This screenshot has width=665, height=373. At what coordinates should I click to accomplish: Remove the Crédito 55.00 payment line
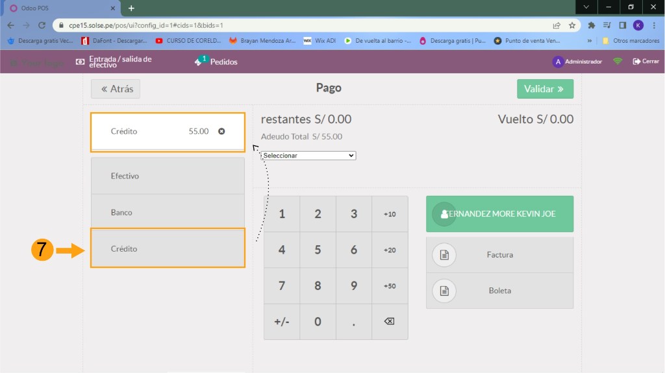pyautogui.click(x=221, y=131)
